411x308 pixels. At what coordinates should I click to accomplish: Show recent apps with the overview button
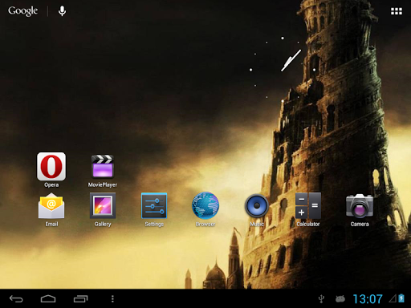click(x=80, y=298)
